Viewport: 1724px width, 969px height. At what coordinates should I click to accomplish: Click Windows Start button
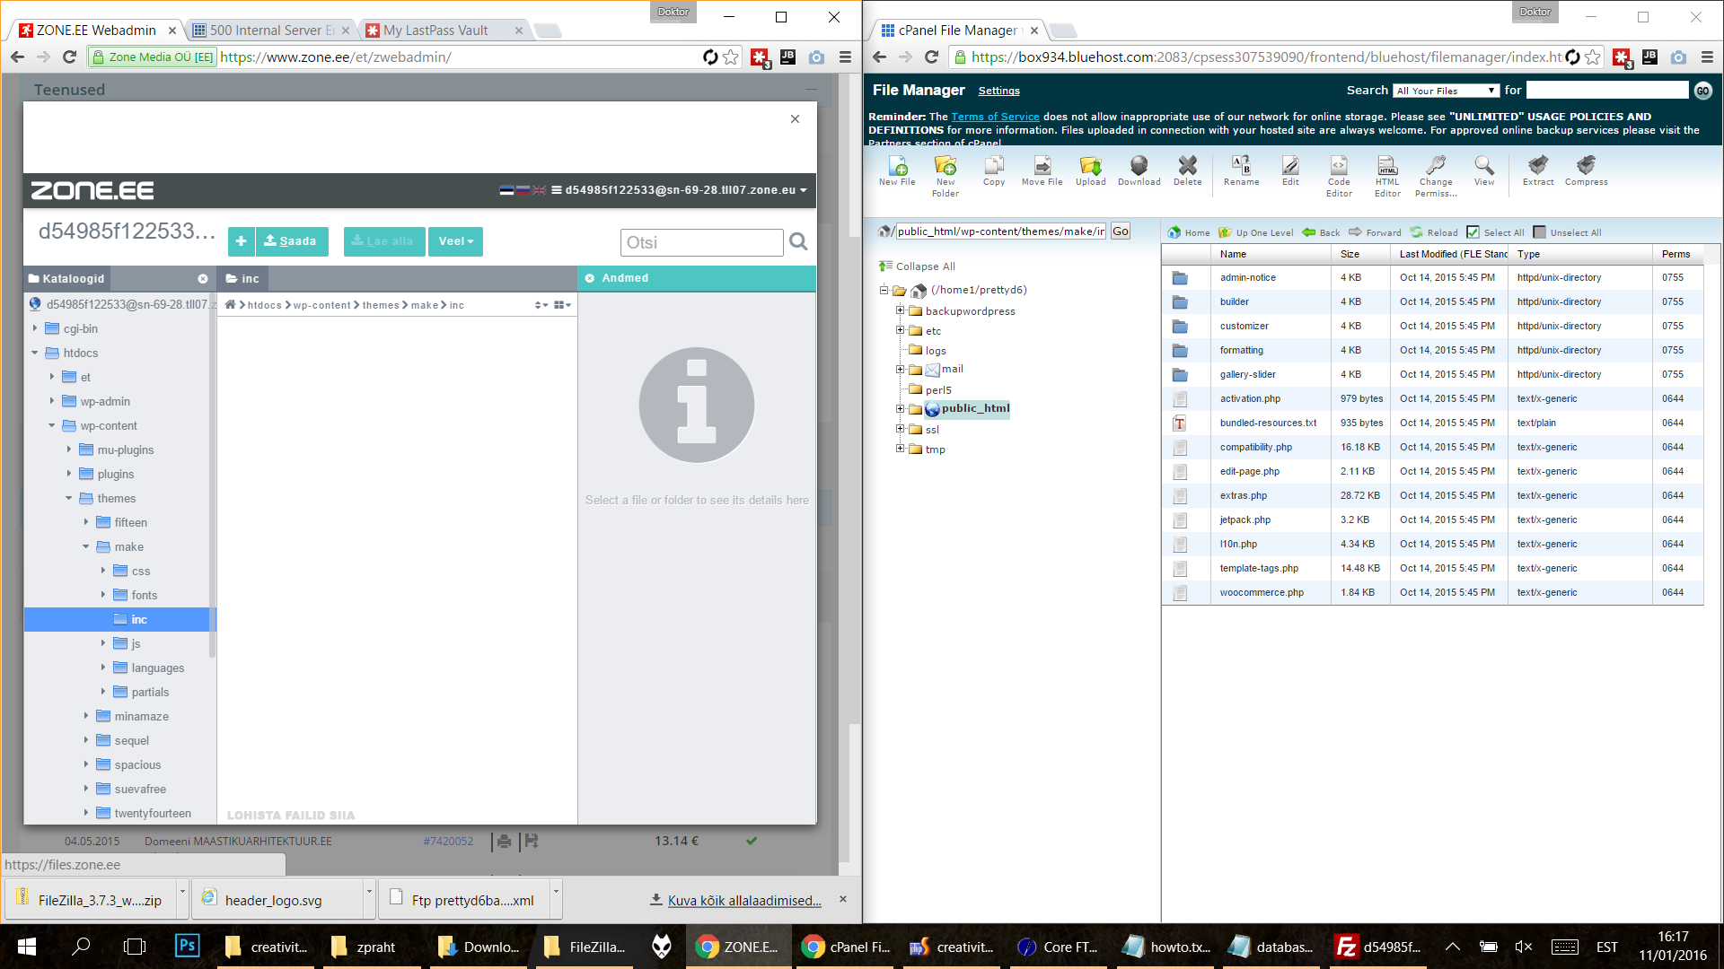click(27, 946)
